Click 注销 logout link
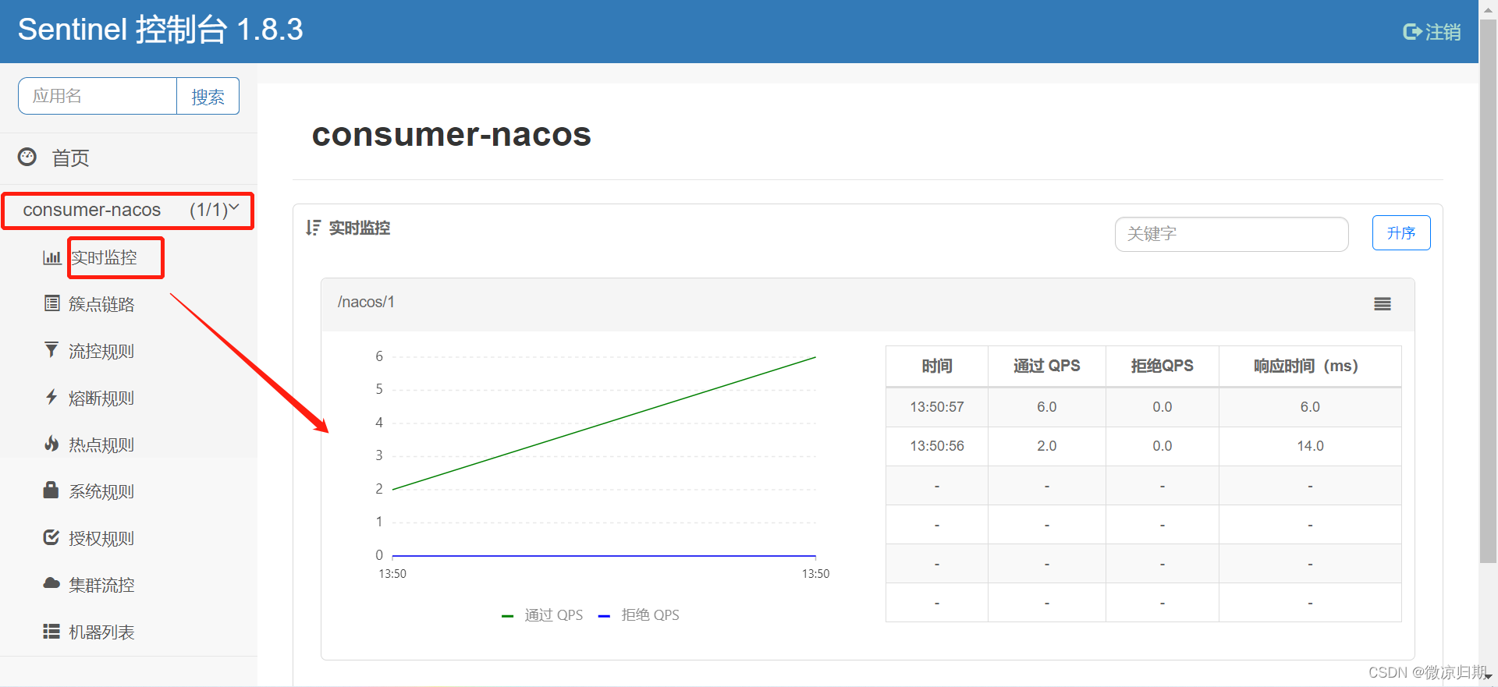Screen dimensions: 1498x687 1443,32
